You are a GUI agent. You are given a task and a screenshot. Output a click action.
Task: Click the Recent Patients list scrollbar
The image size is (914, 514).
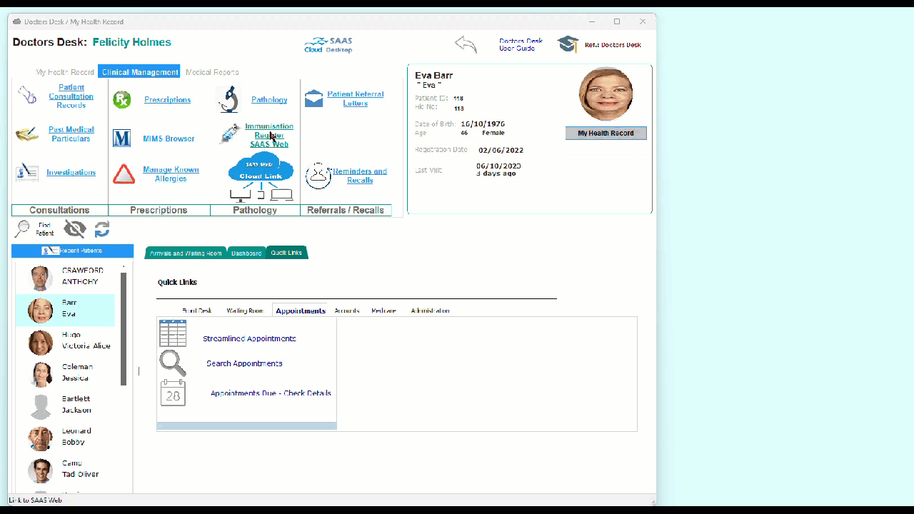point(124,328)
